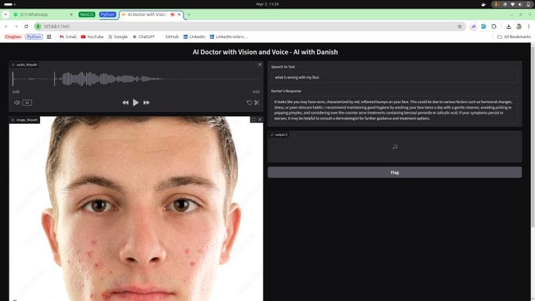Remove the recorded audio file
The height and width of the screenshot is (301, 535).
pyautogui.click(x=260, y=64)
